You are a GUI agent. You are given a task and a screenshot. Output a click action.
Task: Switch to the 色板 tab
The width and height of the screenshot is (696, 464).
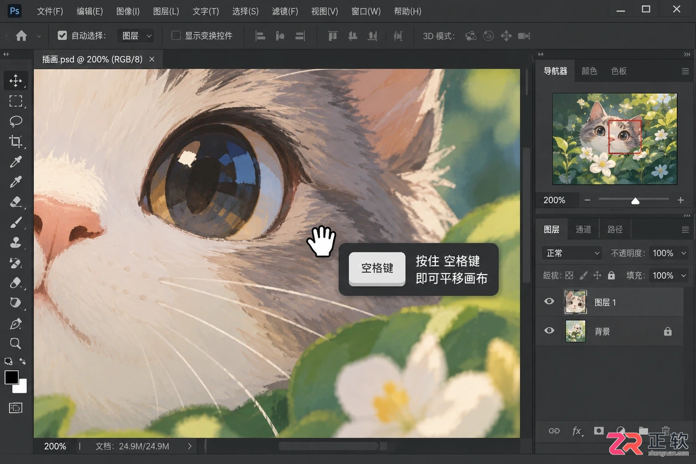point(619,71)
